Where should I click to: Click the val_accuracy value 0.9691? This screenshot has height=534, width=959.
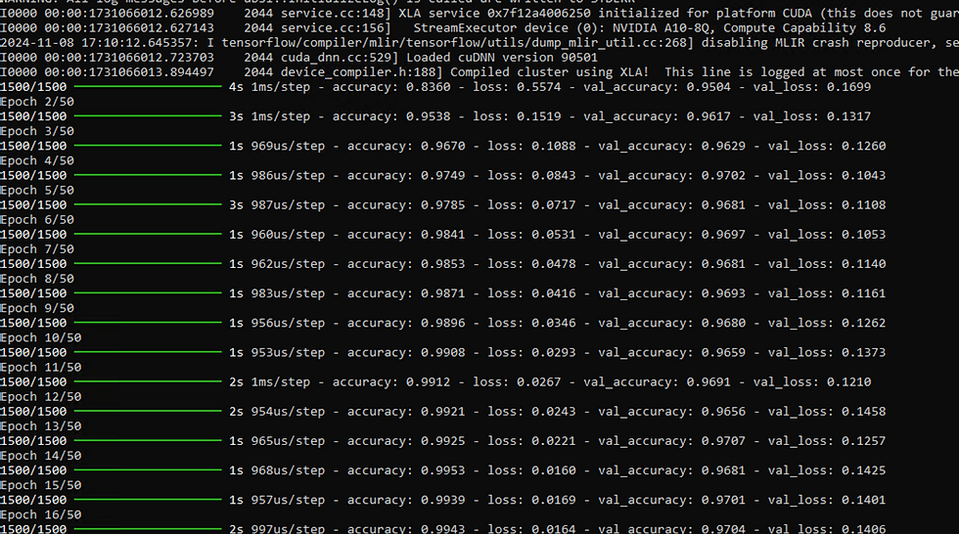click(x=708, y=381)
